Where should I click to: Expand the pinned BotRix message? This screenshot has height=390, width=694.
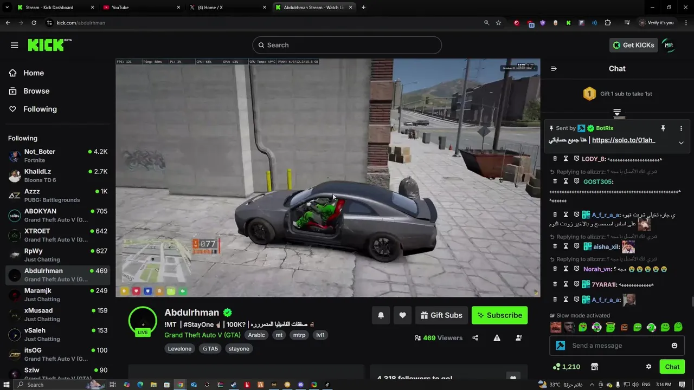click(x=681, y=143)
